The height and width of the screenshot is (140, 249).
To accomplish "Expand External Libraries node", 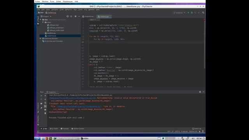I will [x=40, y=38].
